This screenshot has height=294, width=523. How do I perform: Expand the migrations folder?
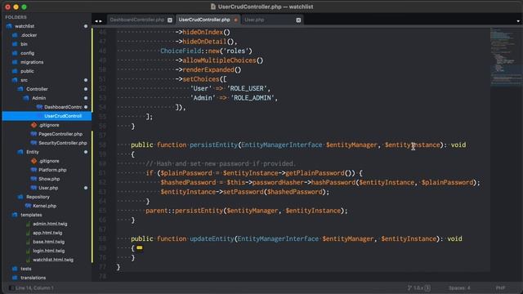pos(32,62)
